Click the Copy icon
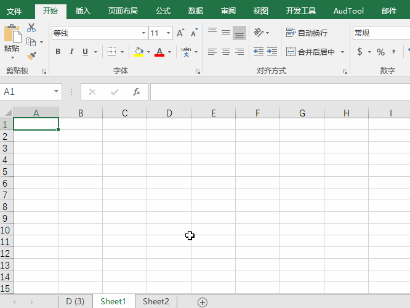Screen dimensions: 410x308 tap(31, 42)
